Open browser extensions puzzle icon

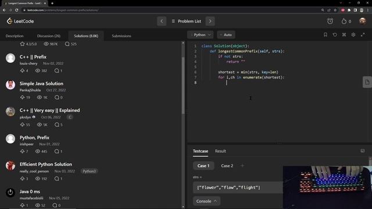(349, 10)
